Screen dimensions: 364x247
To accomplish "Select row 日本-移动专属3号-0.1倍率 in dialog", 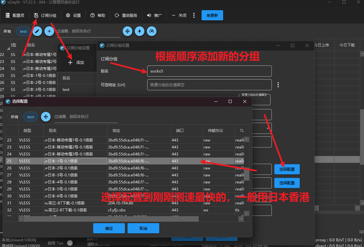I will 125,154.
